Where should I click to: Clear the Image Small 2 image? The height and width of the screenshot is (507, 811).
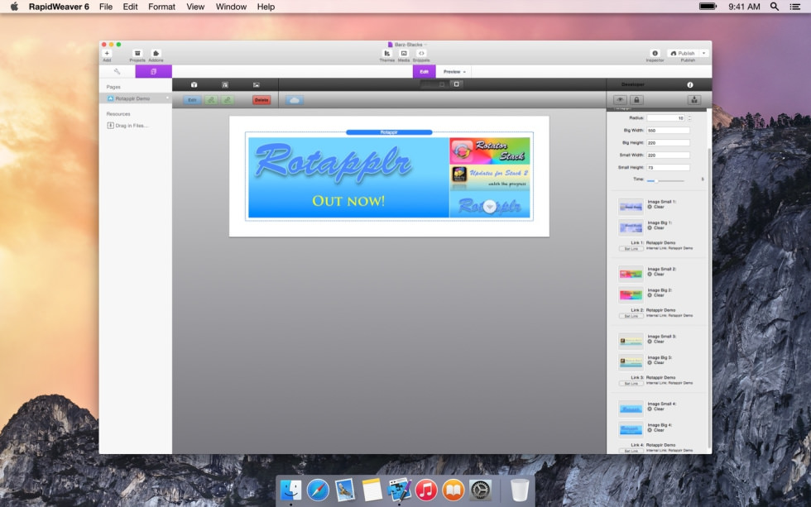[655, 275]
